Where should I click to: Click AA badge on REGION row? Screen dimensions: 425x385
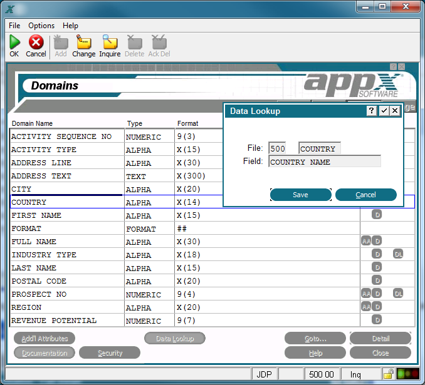pyautogui.click(x=366, y=307)
